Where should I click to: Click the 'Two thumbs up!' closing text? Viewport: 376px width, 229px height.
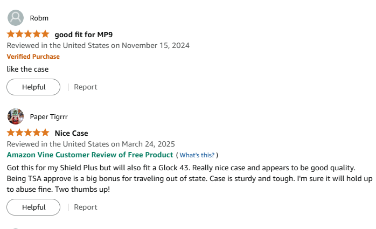pos(82,190)
